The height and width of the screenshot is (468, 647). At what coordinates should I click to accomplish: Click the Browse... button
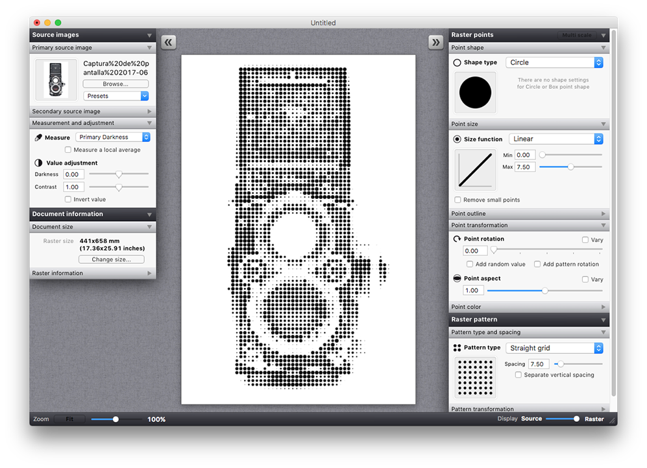click(116, 84)
